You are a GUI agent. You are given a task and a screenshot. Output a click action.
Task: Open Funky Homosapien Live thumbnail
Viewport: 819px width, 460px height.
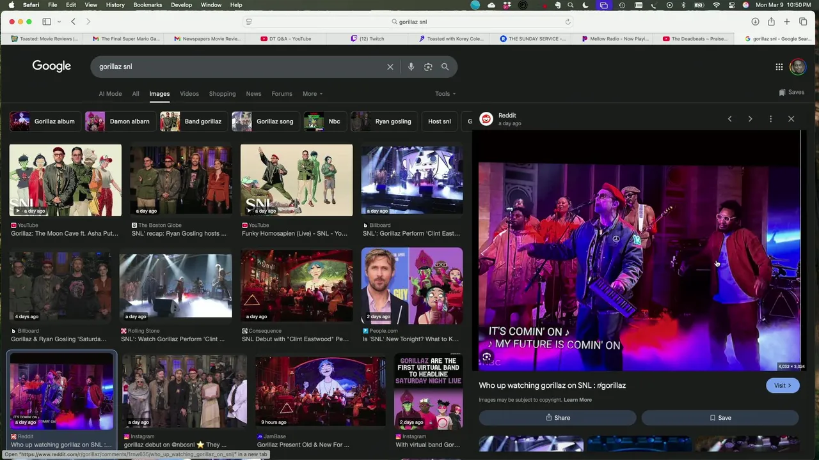coord(296,180)
